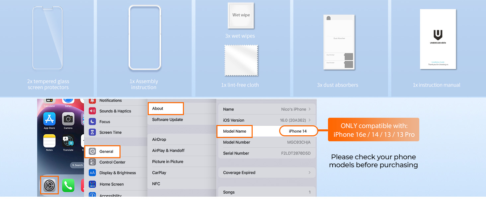Click the Please check your phone models text

point(373,161)
